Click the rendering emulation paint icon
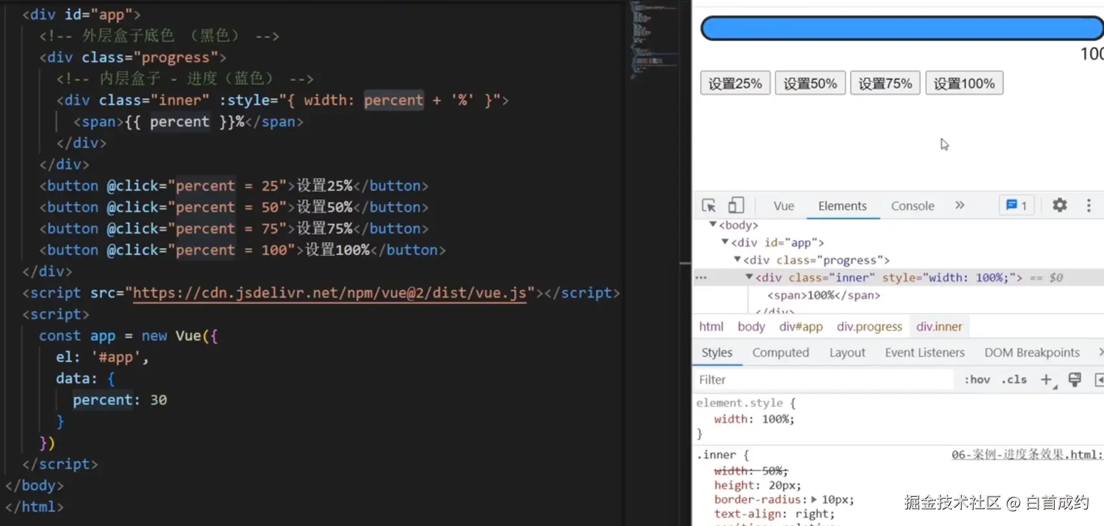Image resolution: width=1104 pixels, height=526 pixels. [x=1075, y=380]
